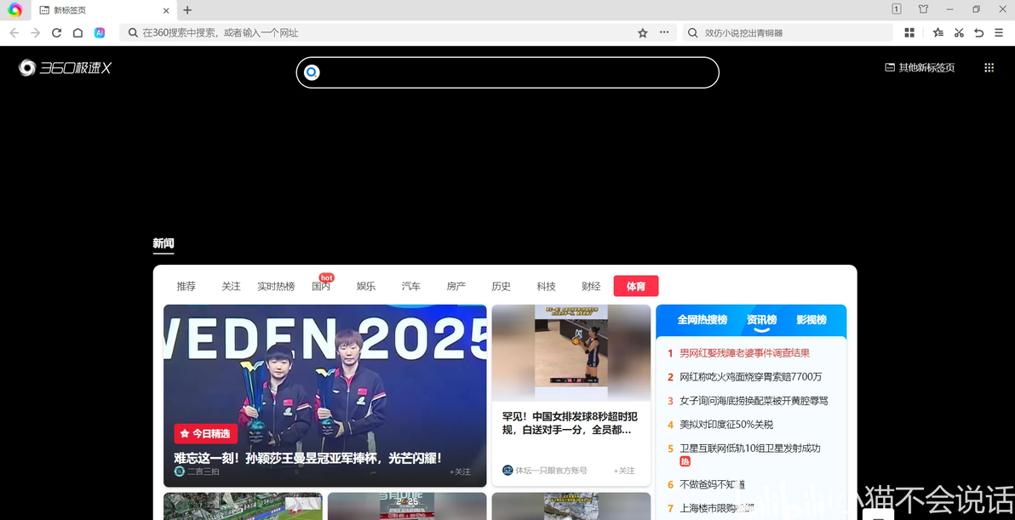Screen dimensions: 1015x520
Task: Bookmark page with the star icon
Action: pos(643,33)
